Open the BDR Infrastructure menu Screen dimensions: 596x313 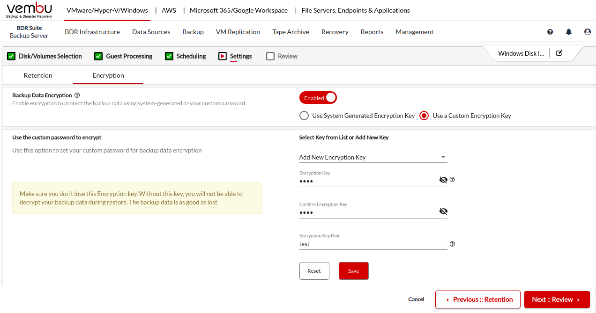pyautogui.click(x=92, y=32)
